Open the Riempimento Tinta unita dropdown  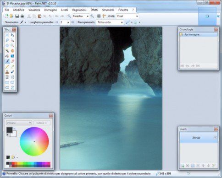coord(110,22)
